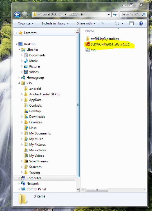Click the horizontal scrollbar thumb in file list

pyautogui.click(x=97, y=190)
